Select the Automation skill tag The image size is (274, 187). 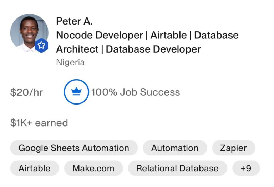coord(175,148)
